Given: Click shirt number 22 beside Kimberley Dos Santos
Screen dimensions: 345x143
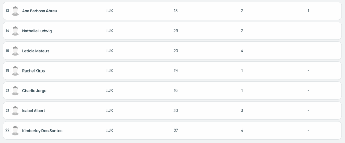Looking at the screenshot, I should [x=7, y=130].
